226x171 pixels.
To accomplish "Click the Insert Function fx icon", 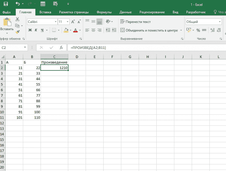I will pos(61,48).
